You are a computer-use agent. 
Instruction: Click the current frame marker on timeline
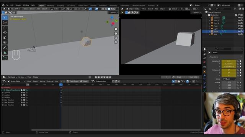[x=61, y=84]
